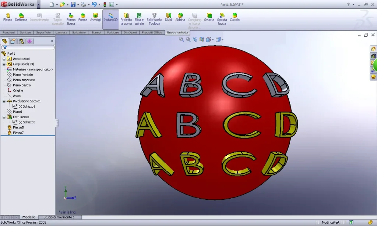Image resolution: width=377 pixels, height=235 pixels.
Task: Switch to Studio di movimento 1 tab
Action: tap(59, 217)
